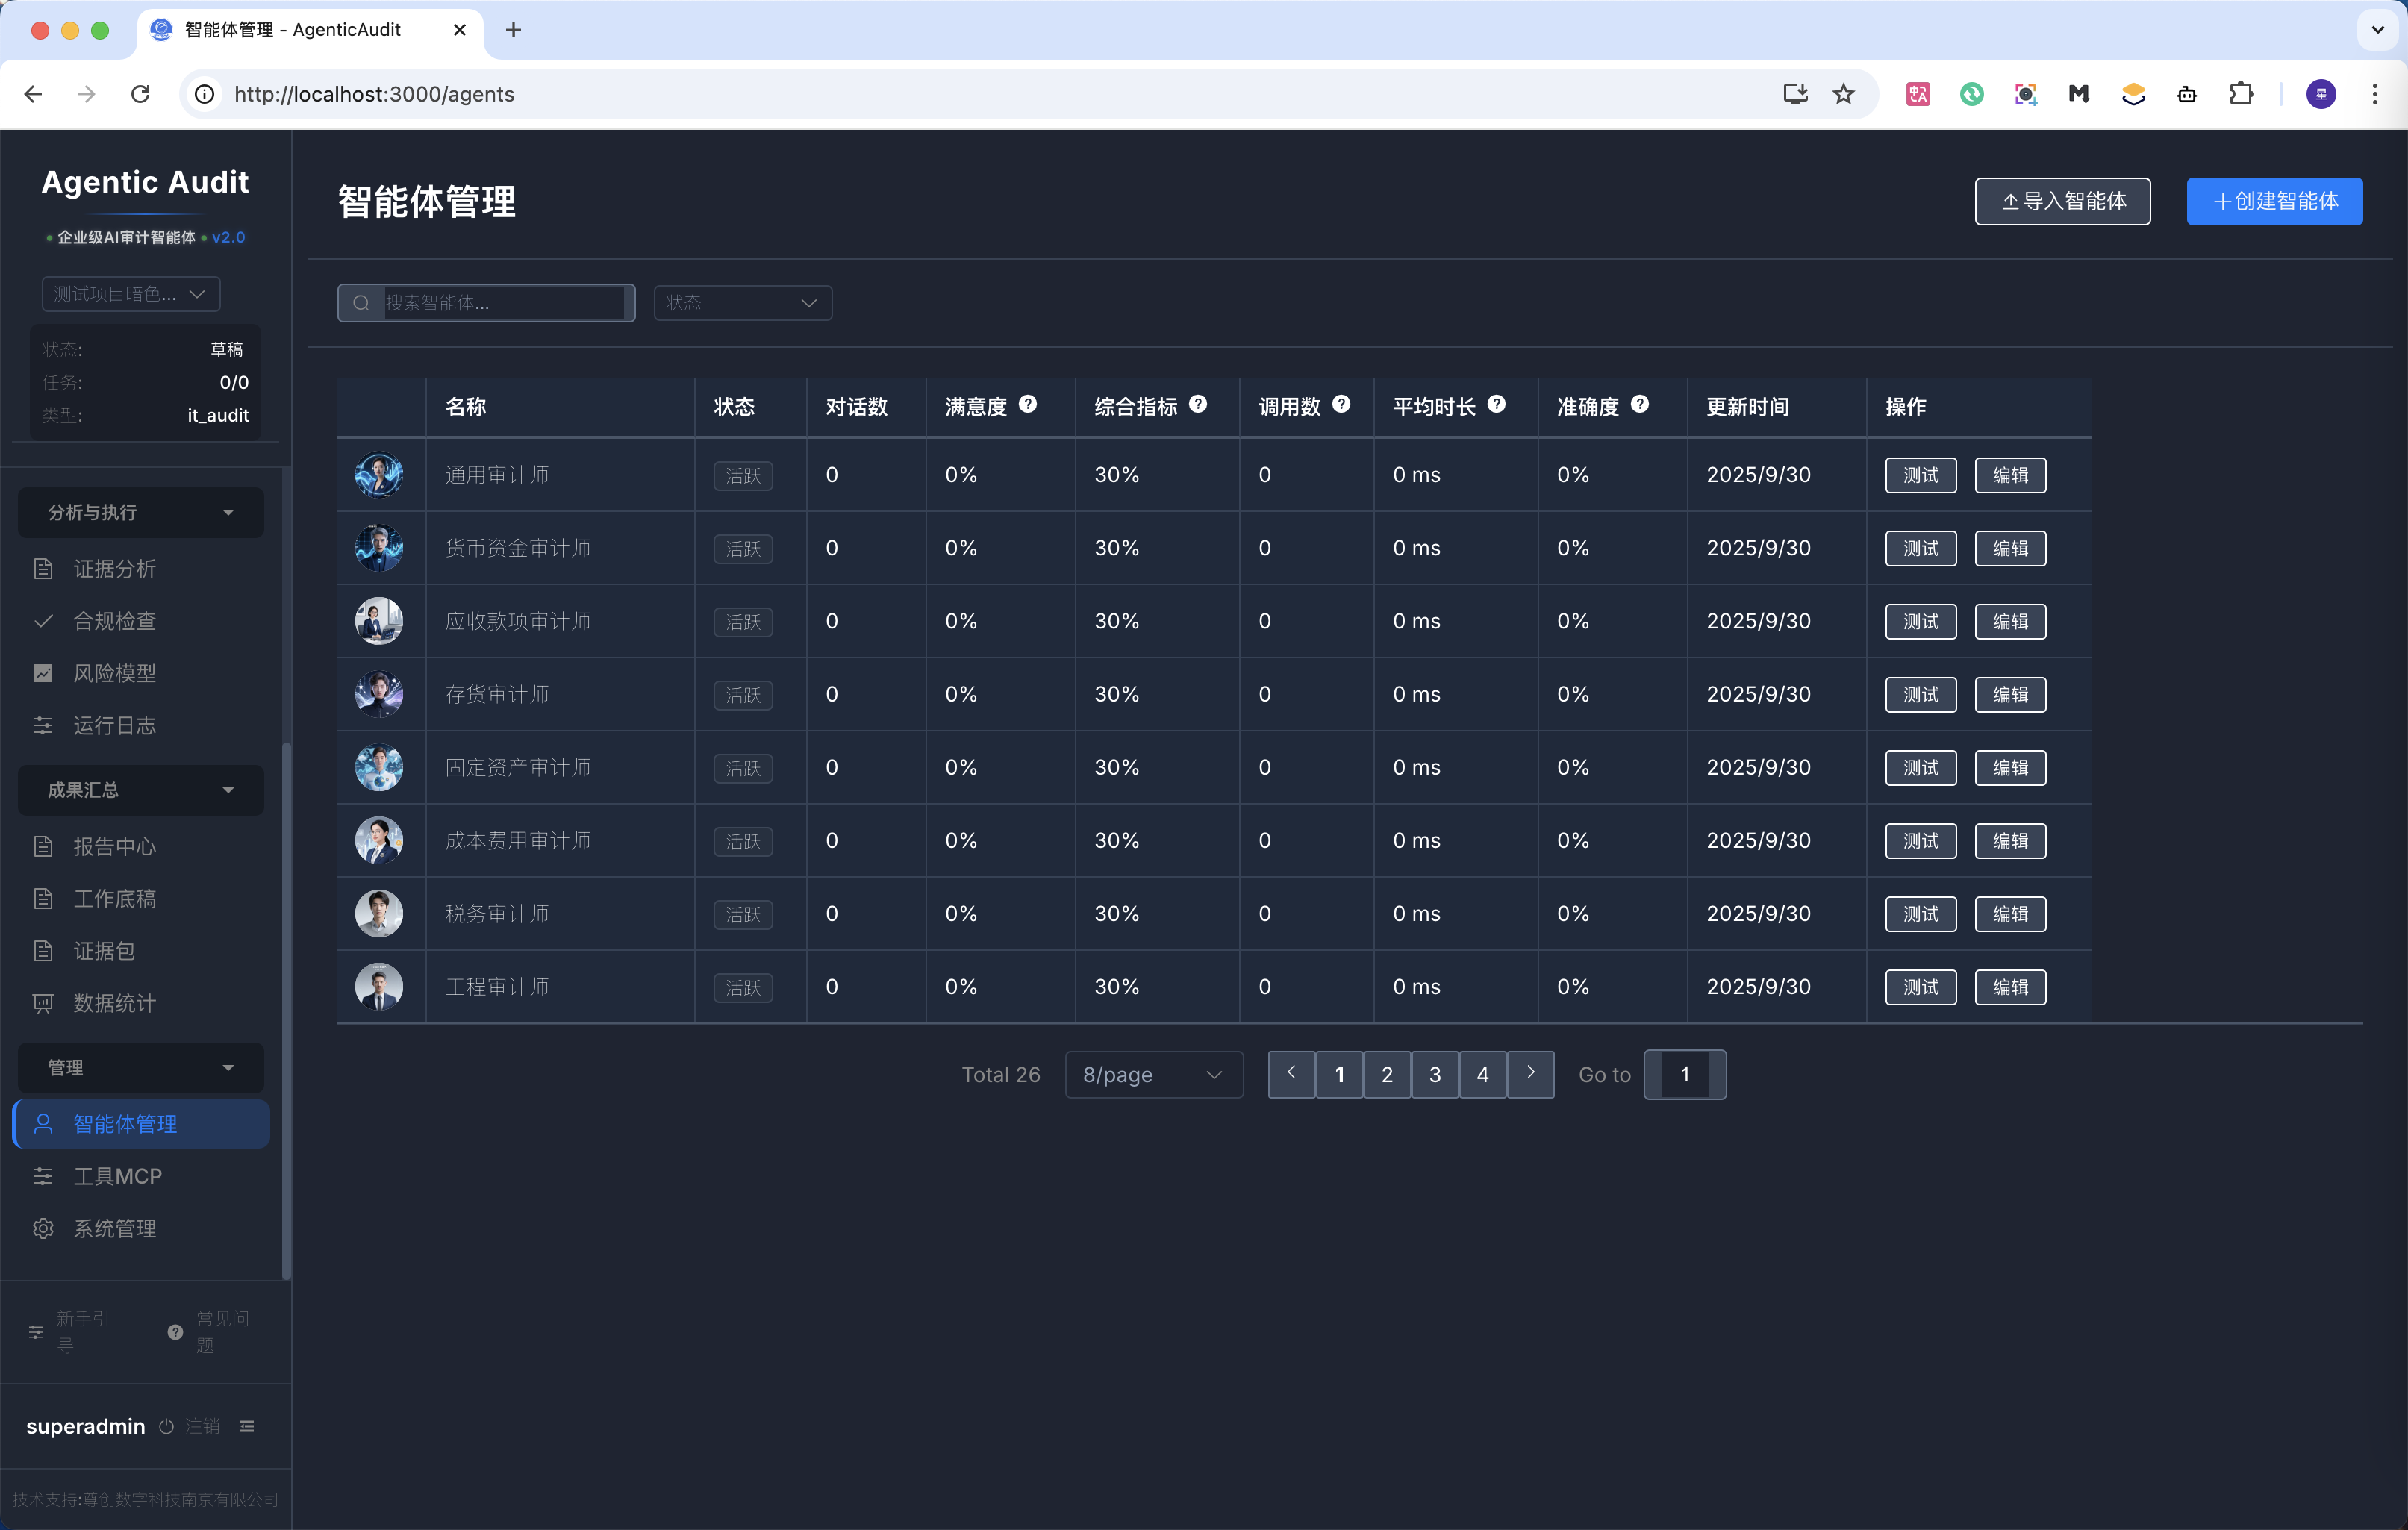2408x1530 pixels.
Task: Open the 8/page page size selector
Action: tap(1153, 1074)
